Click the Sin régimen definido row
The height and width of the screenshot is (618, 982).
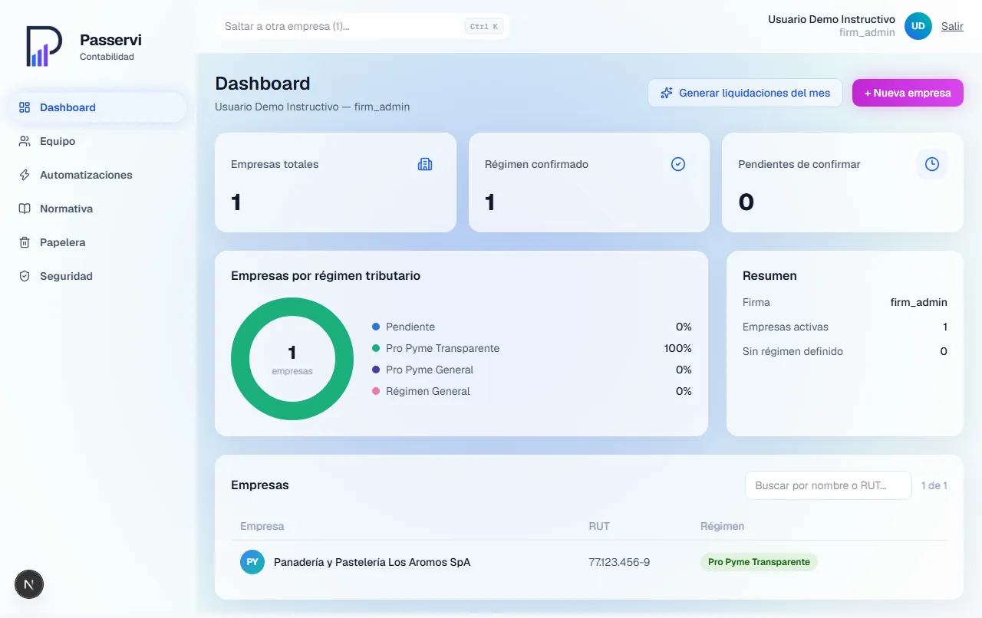click(845, 351)
